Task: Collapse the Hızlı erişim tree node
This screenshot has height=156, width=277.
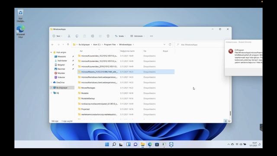Action: click(x=51, y=52)
